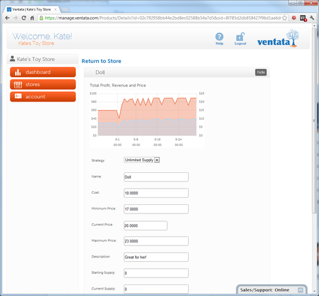Click the 5/16 date label under chart

point(157,139)
